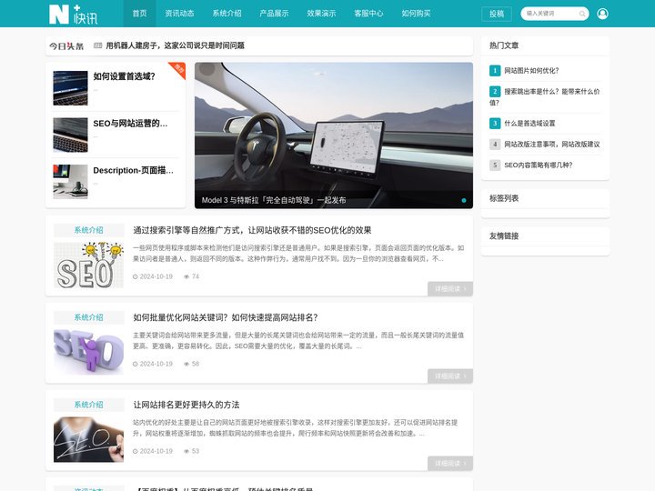Open the 如何设置首选域 article title
This screenshot has width=655, height=491.
pyautogui.click(x=124, y=76)
